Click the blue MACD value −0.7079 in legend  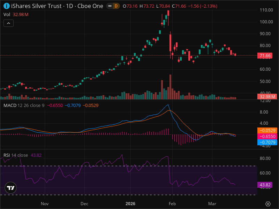(73, 106)
